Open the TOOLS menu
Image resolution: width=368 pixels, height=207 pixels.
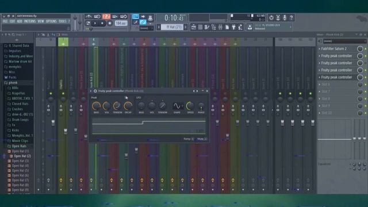63,21
